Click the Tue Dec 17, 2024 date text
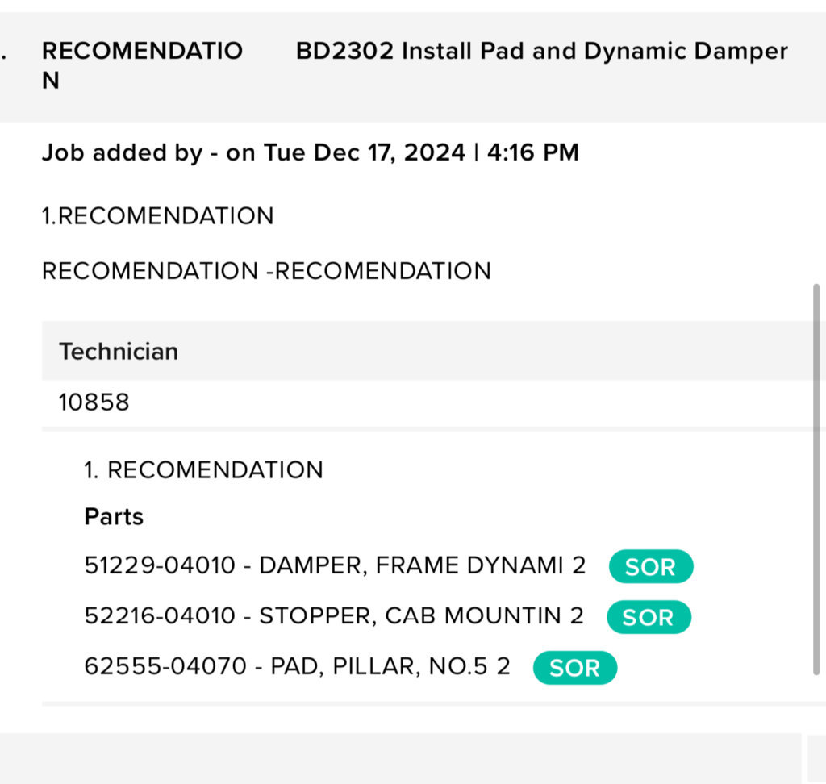 click(x=365, y=152)
